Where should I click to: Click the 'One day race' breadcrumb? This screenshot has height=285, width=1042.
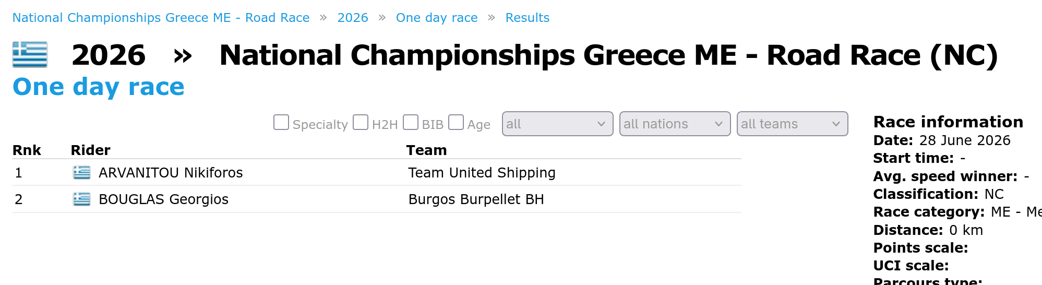pos(437,18)
